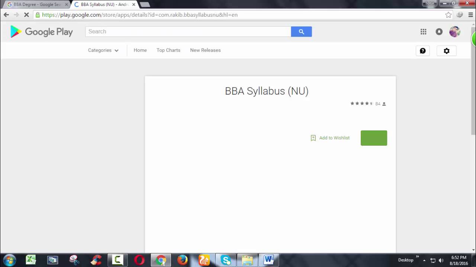
Task: Show hidden tray icons arrow
Action: 424,260
